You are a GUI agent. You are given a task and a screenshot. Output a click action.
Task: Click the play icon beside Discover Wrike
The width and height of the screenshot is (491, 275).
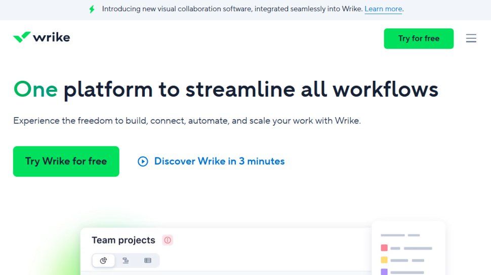click(143, 161)
